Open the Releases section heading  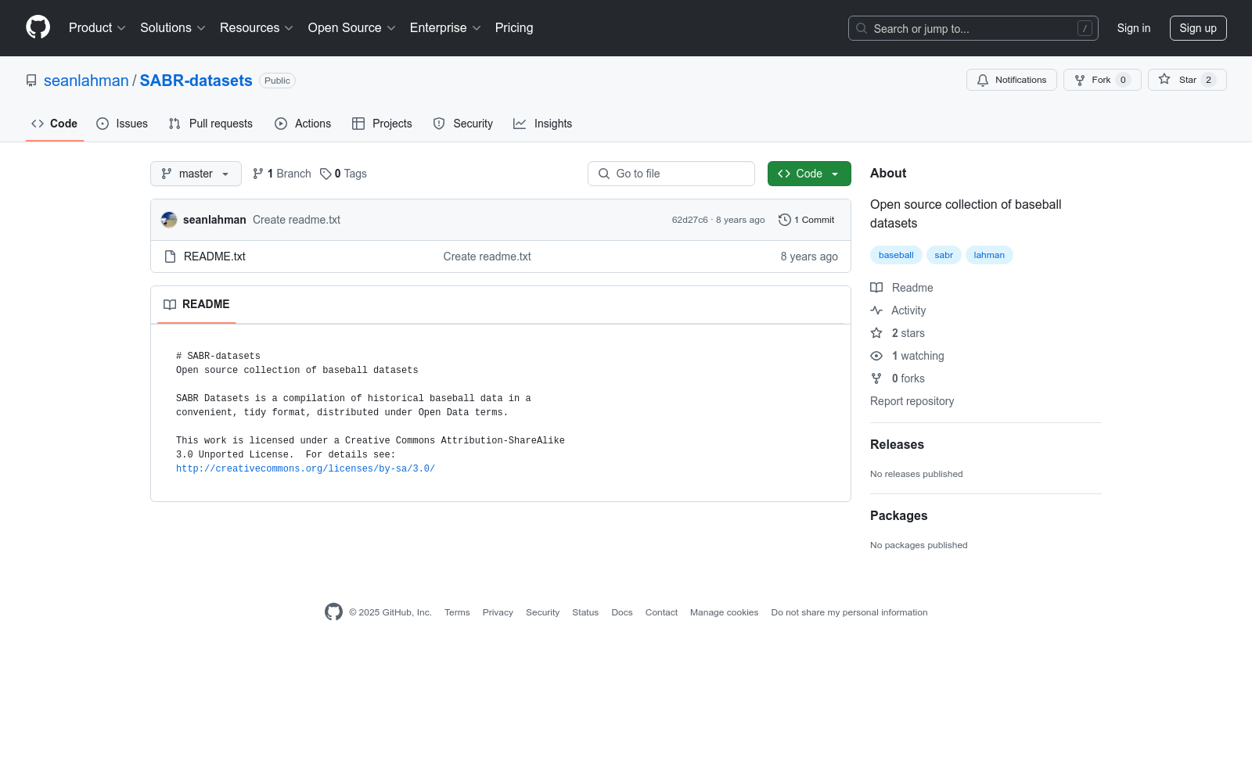tap(897, 444)
